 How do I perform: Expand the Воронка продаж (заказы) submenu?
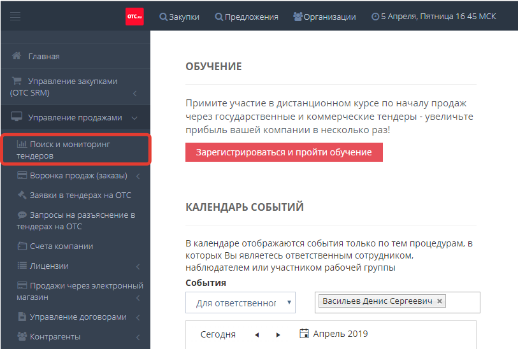[138, 176]
